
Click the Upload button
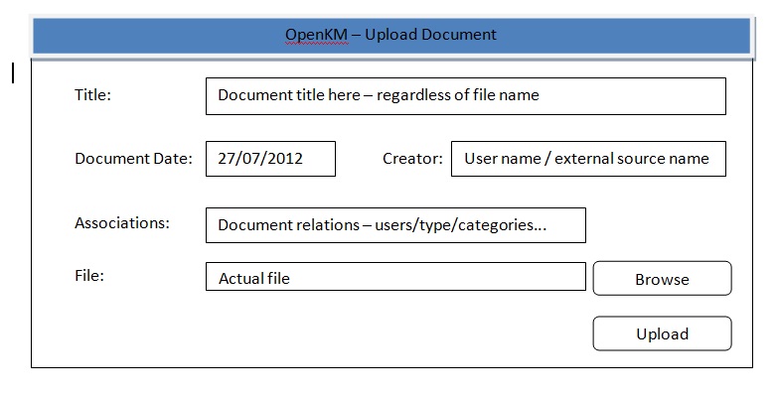point(662,333)
